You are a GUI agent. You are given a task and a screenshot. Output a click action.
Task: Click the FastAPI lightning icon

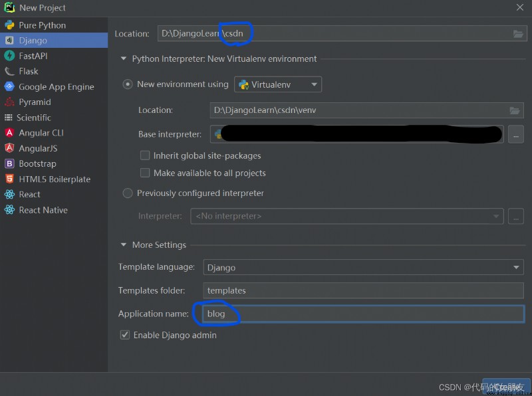[9, 56]
